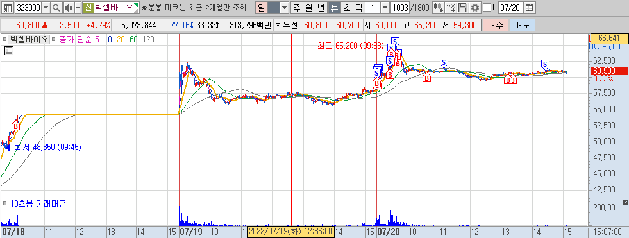Click the orange 20 moving-average label
This screenshot has height=238, width=629.
[121, 39]
